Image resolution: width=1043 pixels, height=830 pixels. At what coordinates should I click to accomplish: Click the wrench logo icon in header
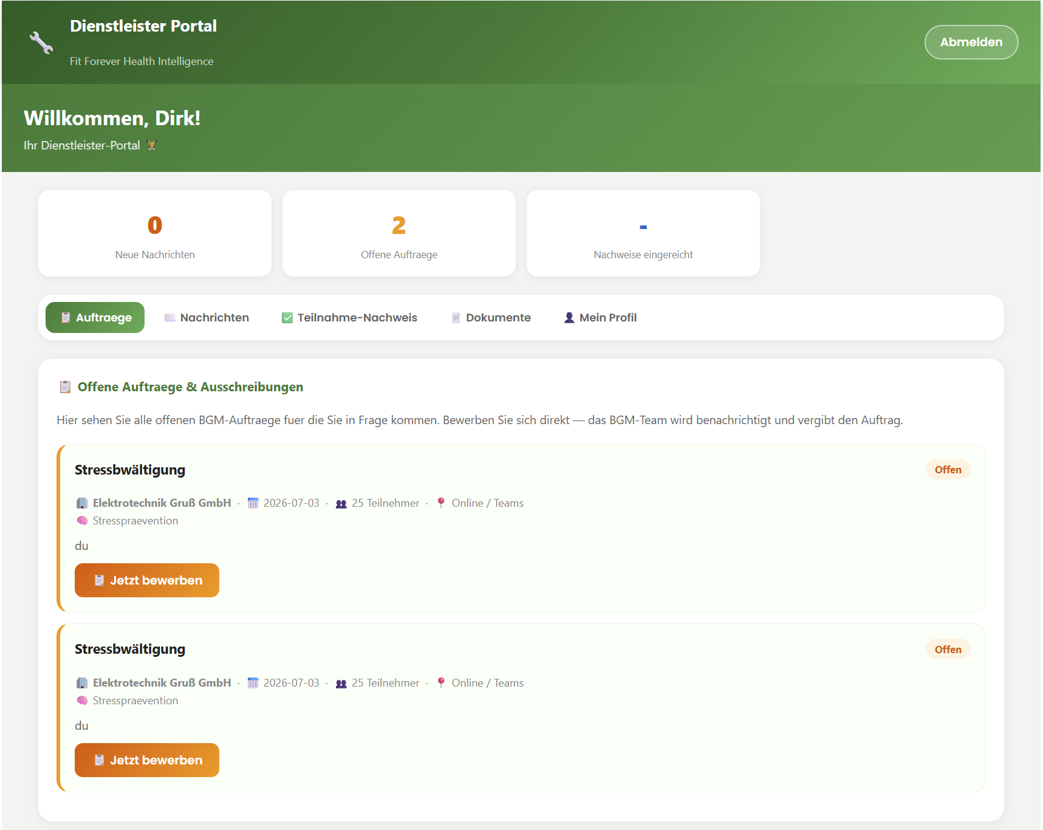(x=41, y=43)
